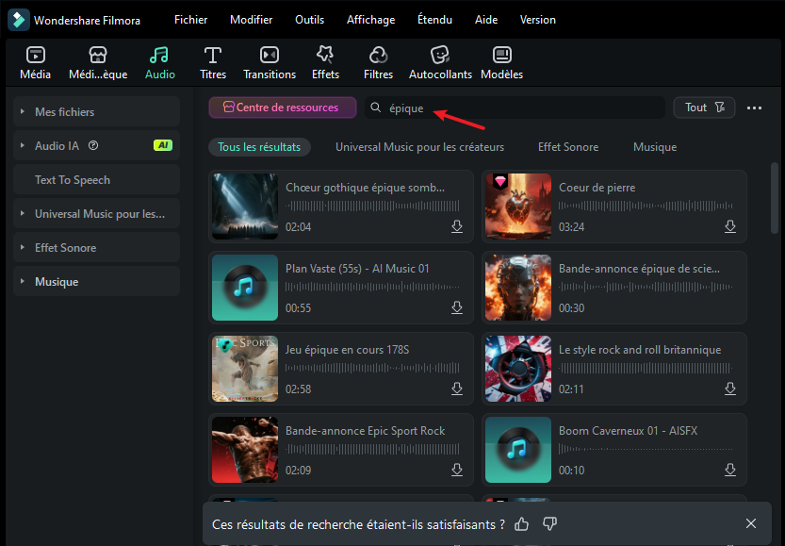Click thumbs up on search feedback
785x546 pixels.
(522, 523)
